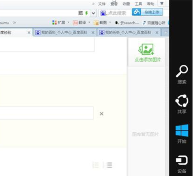Viewport: 193px width, 176px height.
Task: Open the 文件 menu
Action: pyautogui.click(x=102, y=4)
